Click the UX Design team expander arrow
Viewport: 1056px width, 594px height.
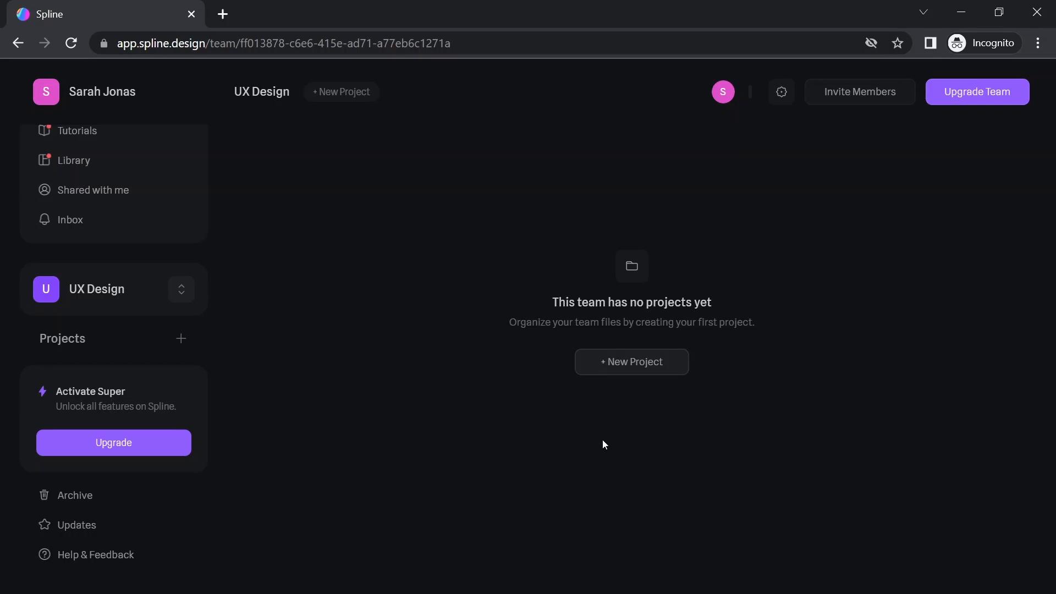pos(182,289)
